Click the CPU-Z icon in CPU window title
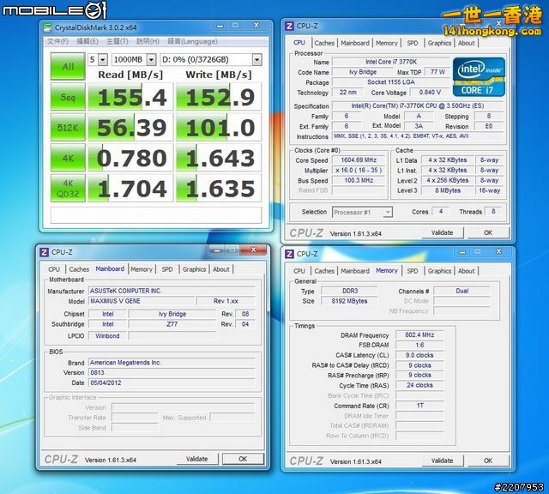Screen dimensions: 549x494 point(290,27)
